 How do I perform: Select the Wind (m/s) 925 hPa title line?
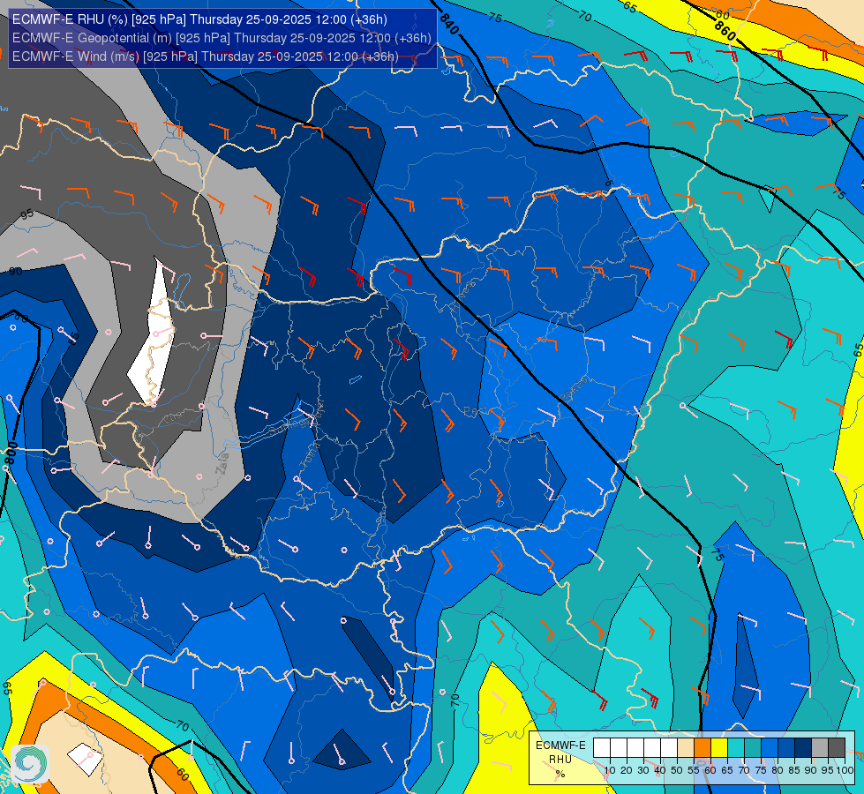tap(205, 56)
